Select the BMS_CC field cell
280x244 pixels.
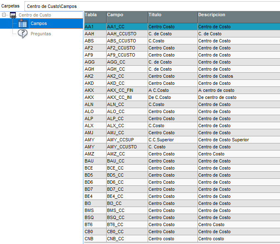coord(127,210)
